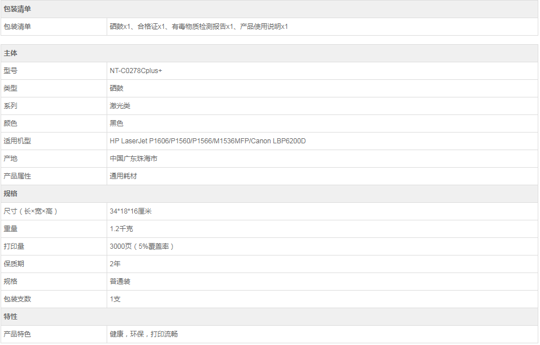
Task: Select the 2年 warranty value
Action: [x=115, y=264]
